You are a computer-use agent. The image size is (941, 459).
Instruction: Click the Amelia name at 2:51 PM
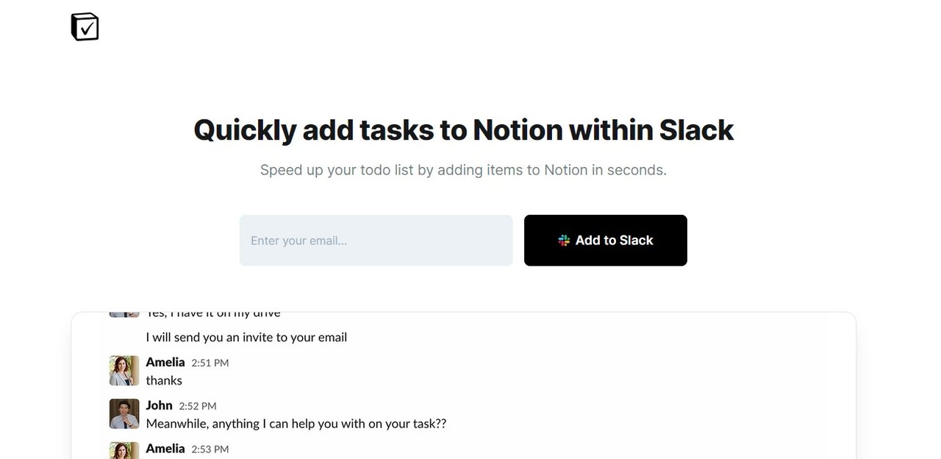[165, 362]
